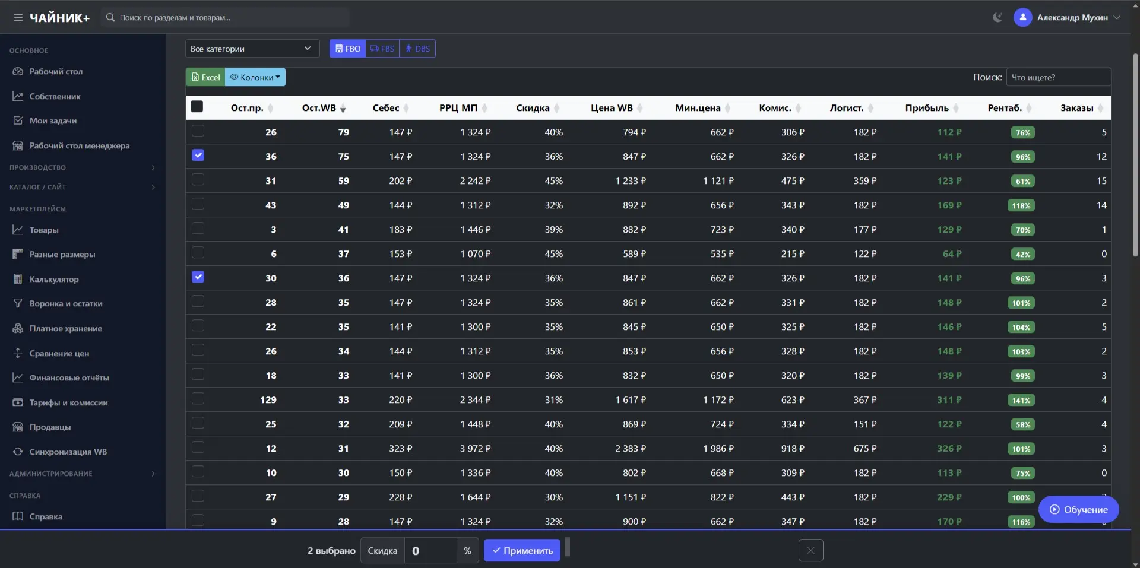Open Все категории dropdown
The image size is (1140, 568).
click(252, 49)
